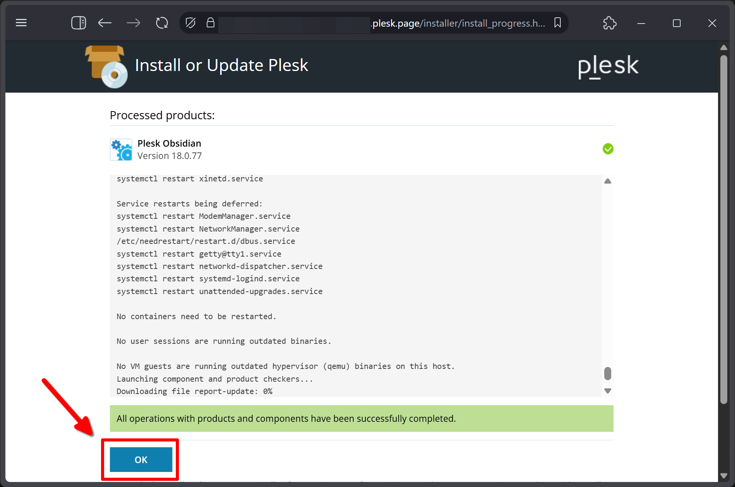Click the 'Plesk Obsidian' product name
This screenshot has height=487, width=735.
(169, 143)
